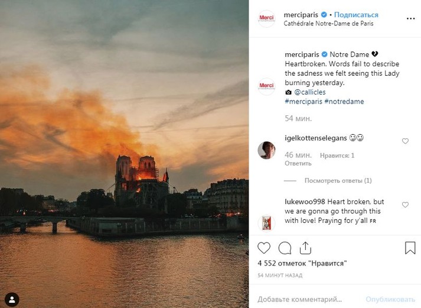The height and width of the screenshot is (308, 421).
Task: Open merciparis avatar in post header
Action: point(266,19)
